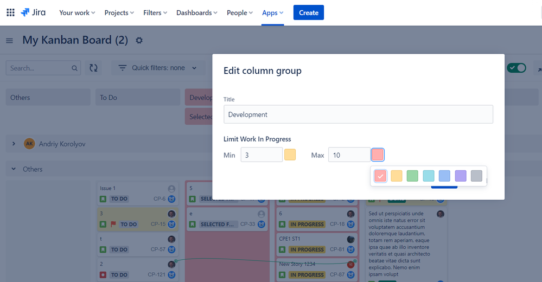The height and width of the screenshot is (282, 542).
Task: Open the app switcher grid icon
Action: 10,13
